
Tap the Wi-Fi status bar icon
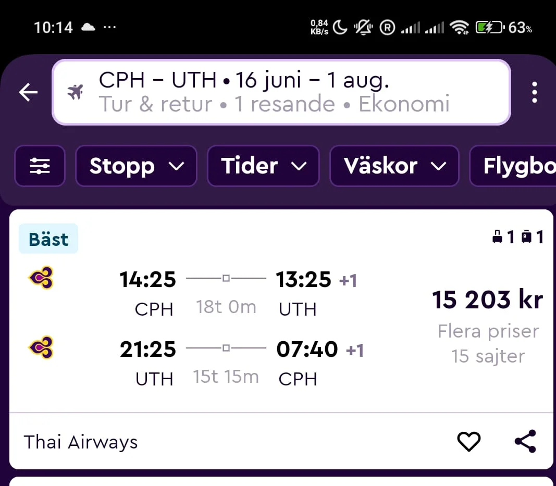point(459,28)
